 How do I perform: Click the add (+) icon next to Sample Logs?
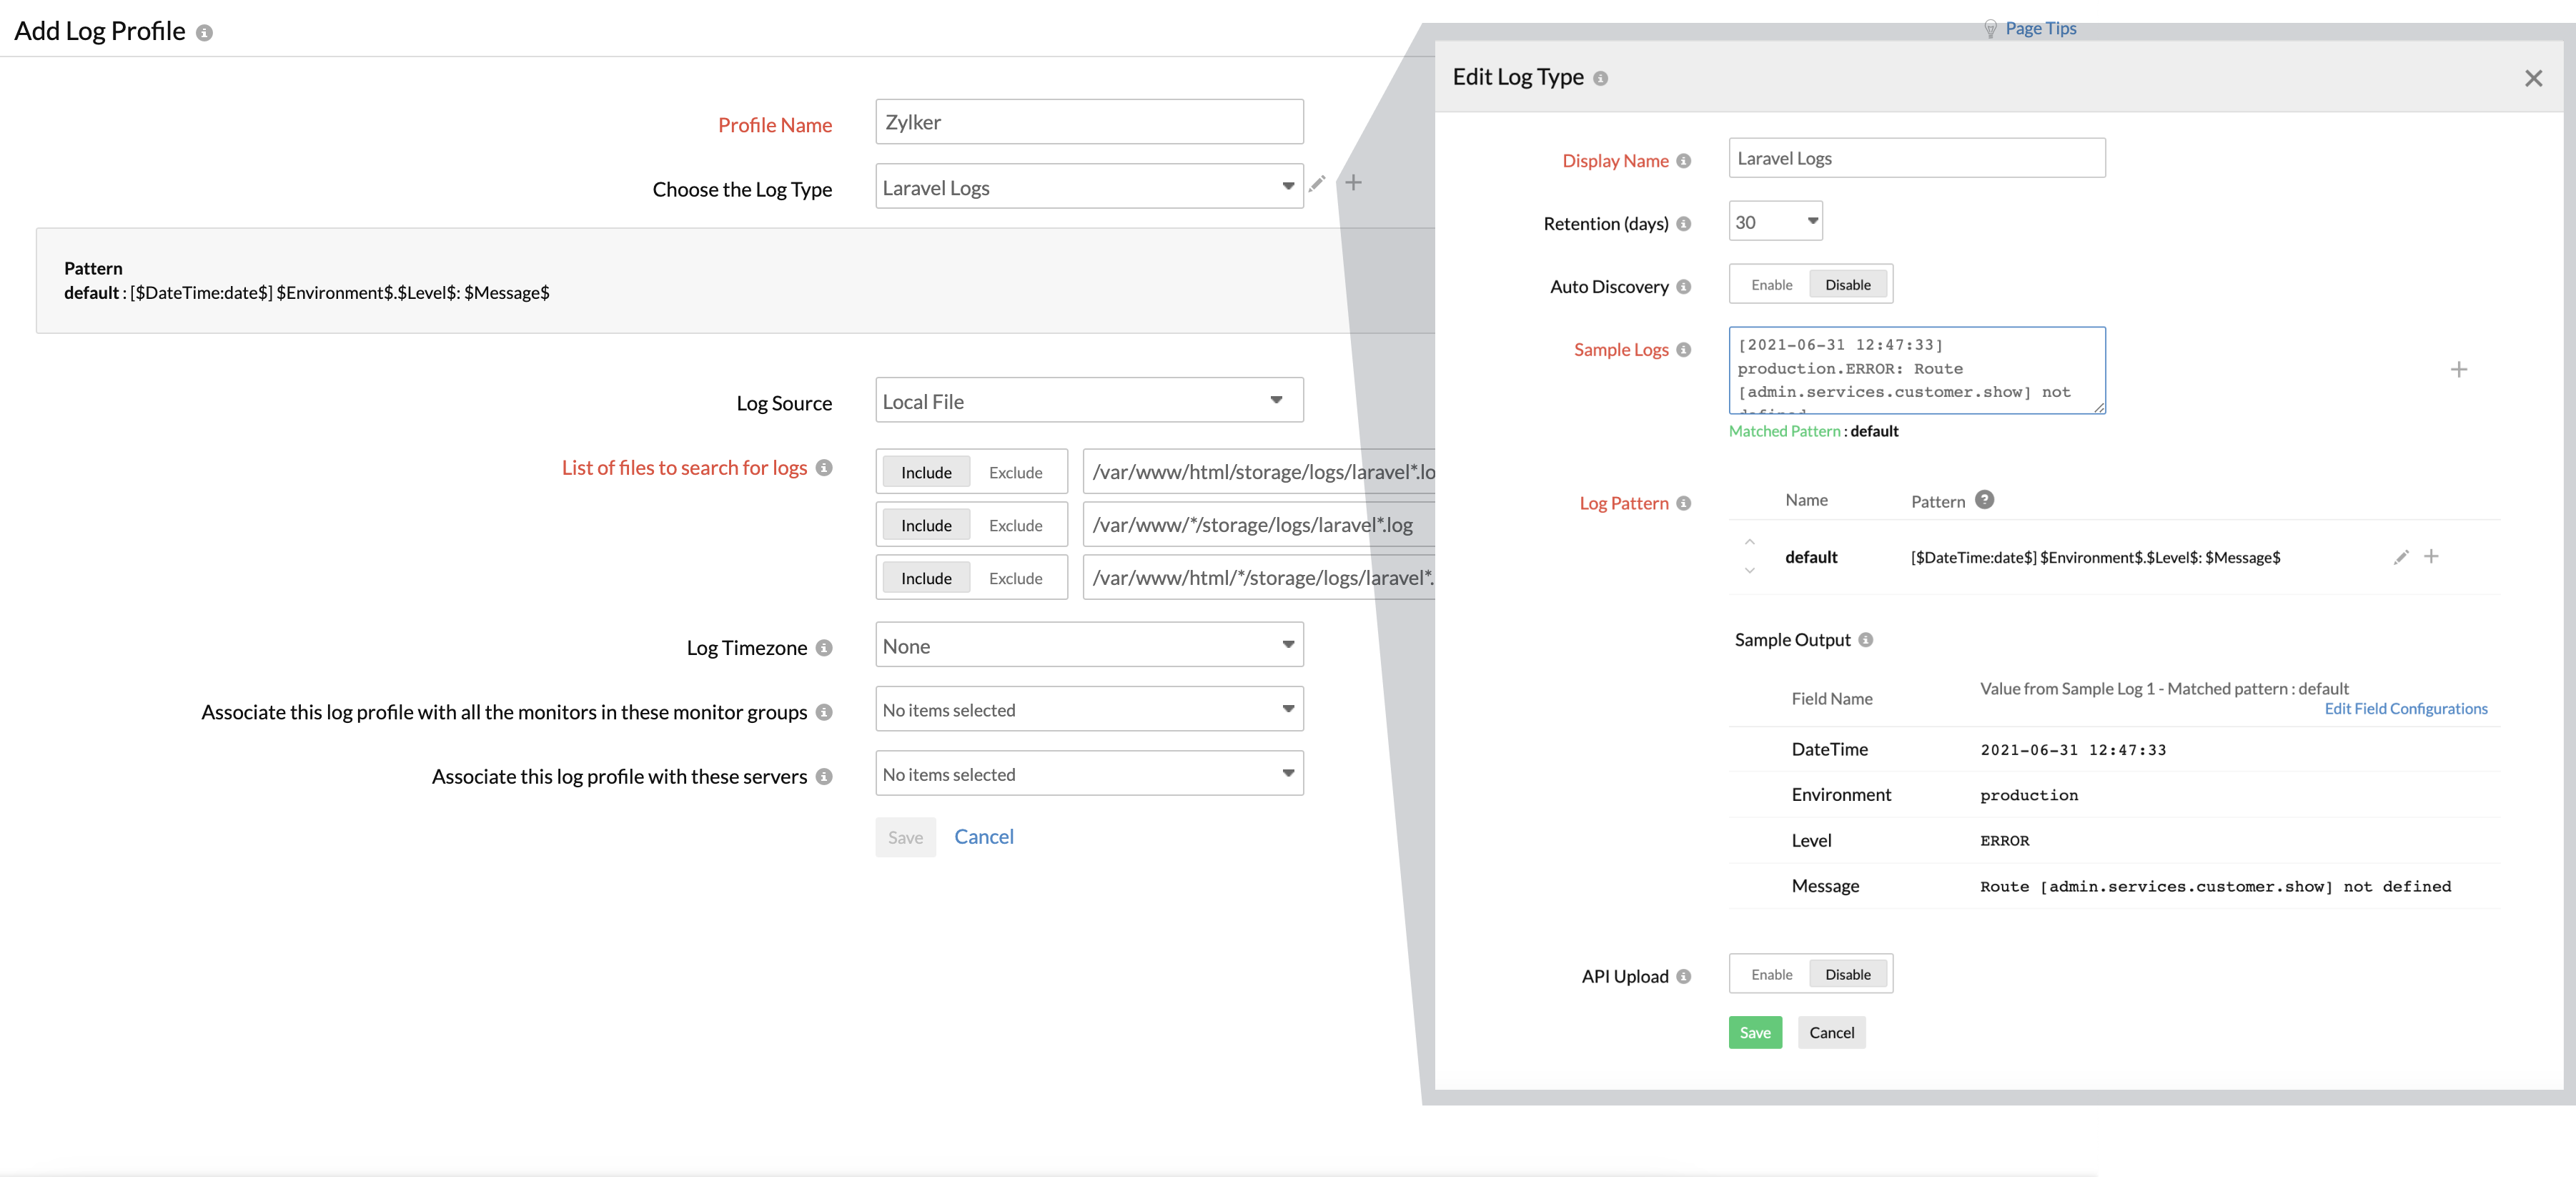(2458, 368)
